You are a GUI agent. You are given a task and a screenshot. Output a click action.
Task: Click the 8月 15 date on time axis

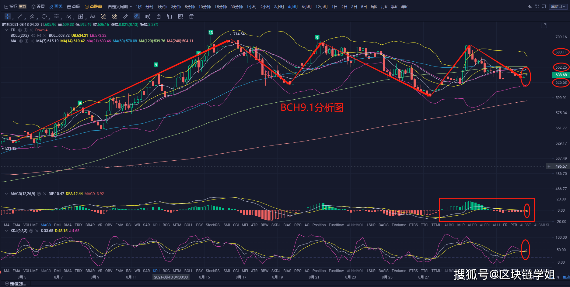(x=205, y=277)
